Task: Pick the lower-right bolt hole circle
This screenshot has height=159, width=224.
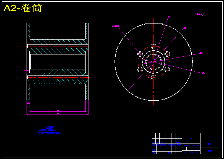Action: pos(167,70)
